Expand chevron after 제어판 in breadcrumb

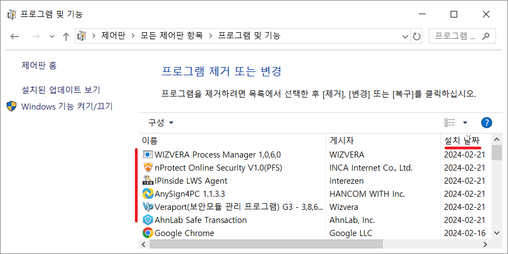(133, 36)
